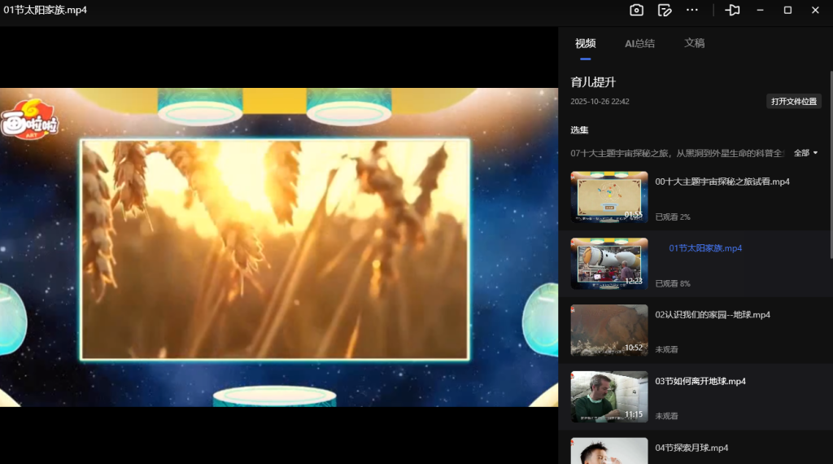Image resolution: width=833 pixels, height=464 pixels.
Task: Click the 07十大主题宇宙探秘之旅 collection description
Action: click(677, 153)
